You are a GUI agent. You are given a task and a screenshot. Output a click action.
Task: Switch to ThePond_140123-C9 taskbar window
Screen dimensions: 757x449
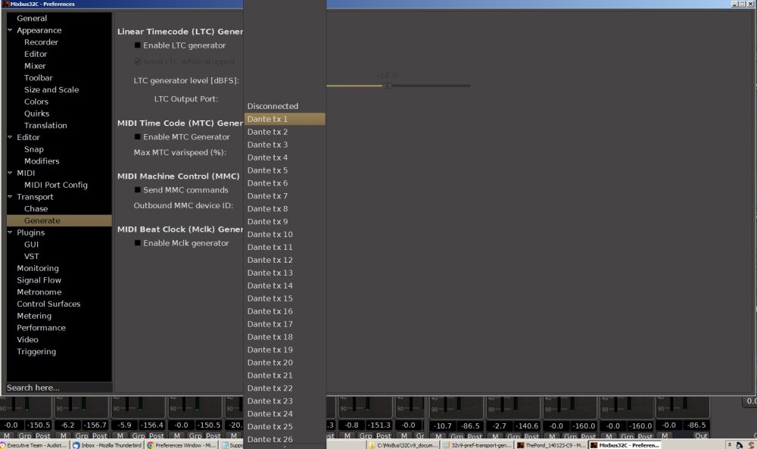coord(551,445)
